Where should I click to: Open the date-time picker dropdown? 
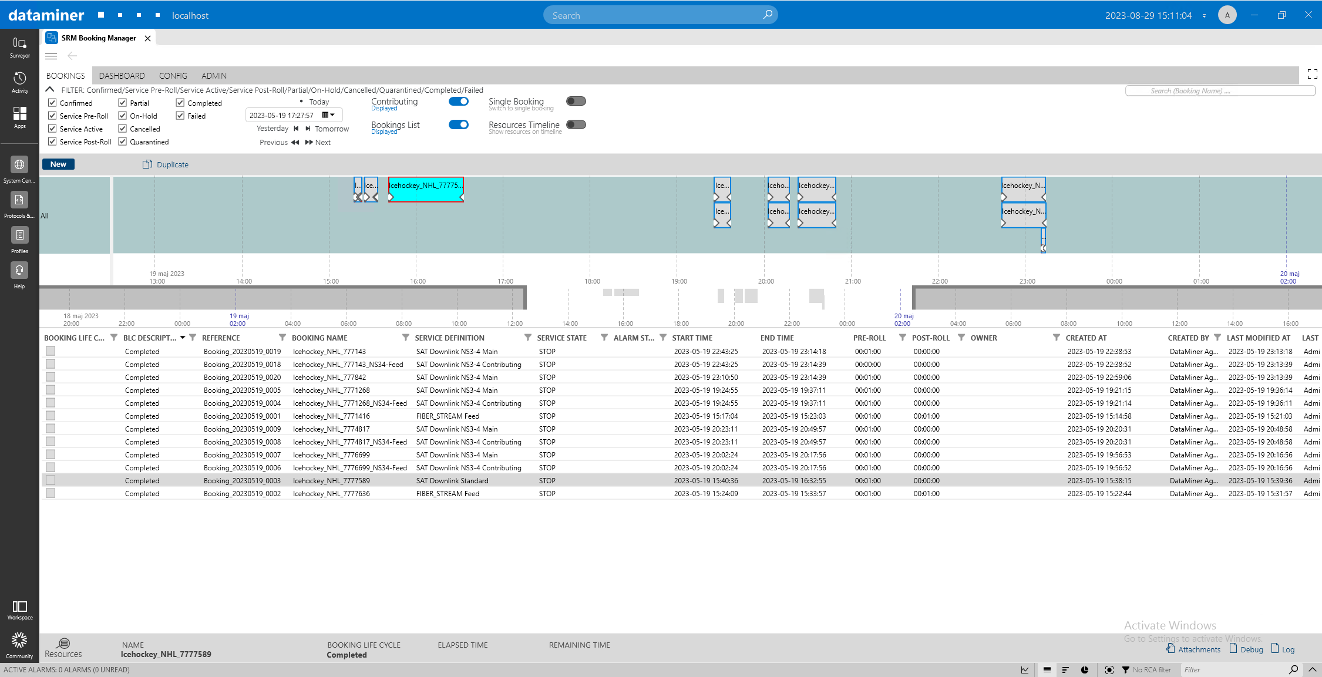[x=328, y=115]
